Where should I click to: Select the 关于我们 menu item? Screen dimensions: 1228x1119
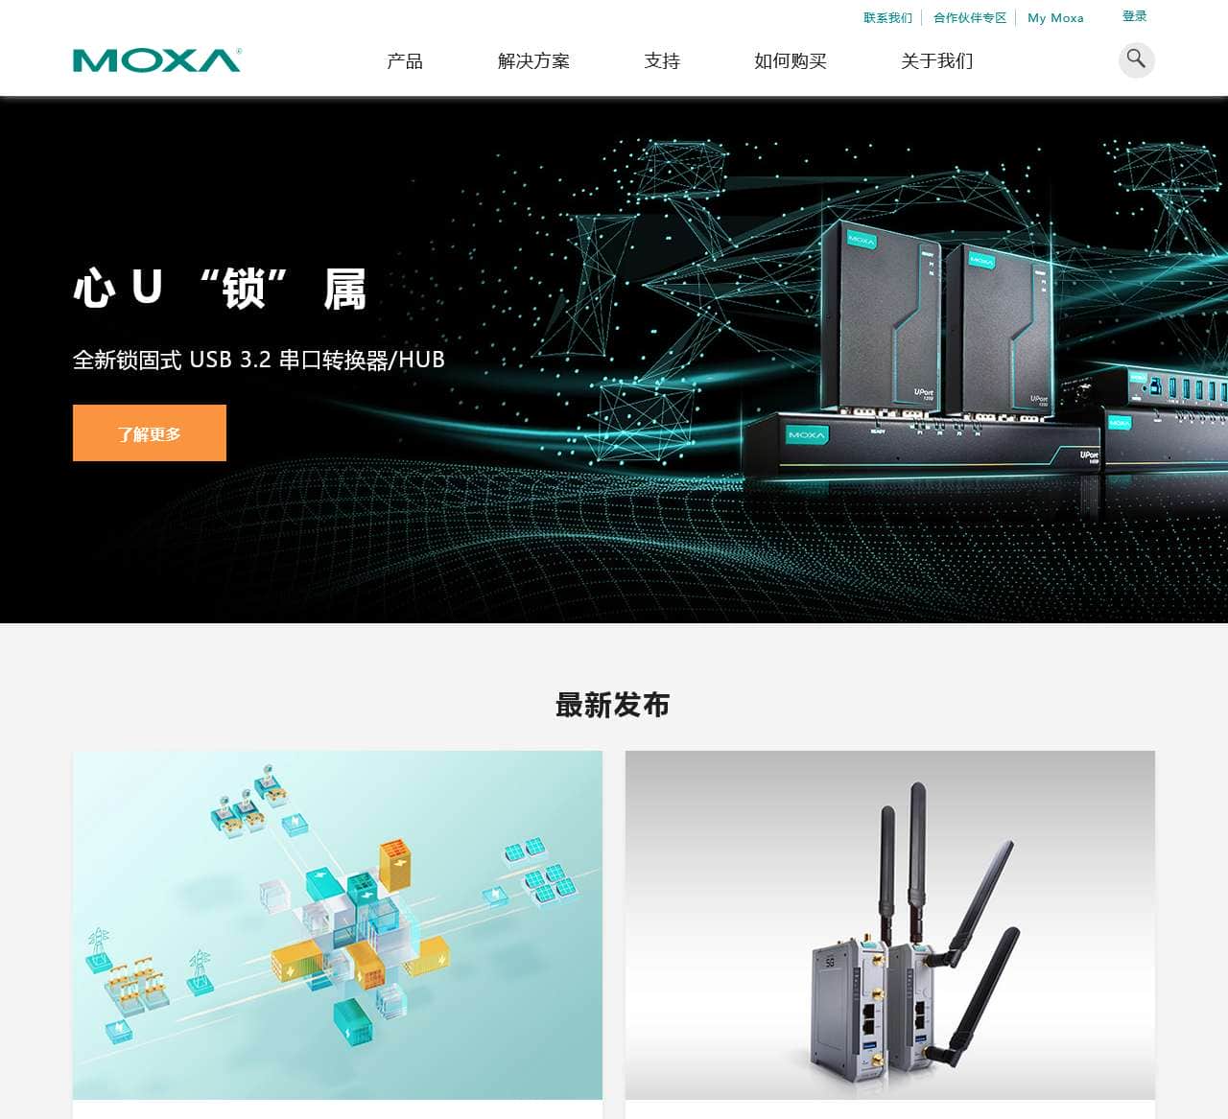(937, 61)
